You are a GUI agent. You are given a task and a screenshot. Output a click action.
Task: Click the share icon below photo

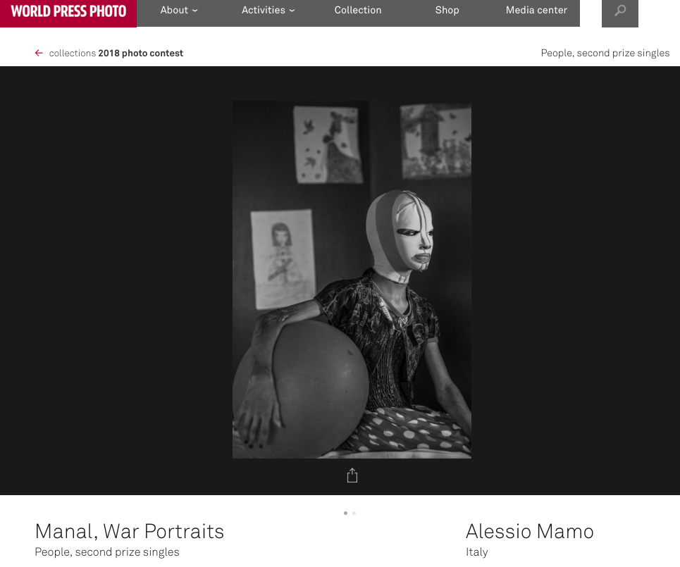point(352,475)
